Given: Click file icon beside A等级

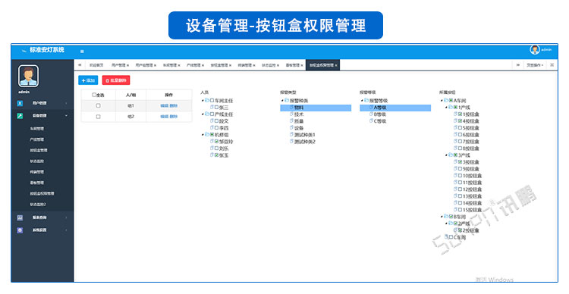Looking at the screenshot, I should [x=371, y=108].
